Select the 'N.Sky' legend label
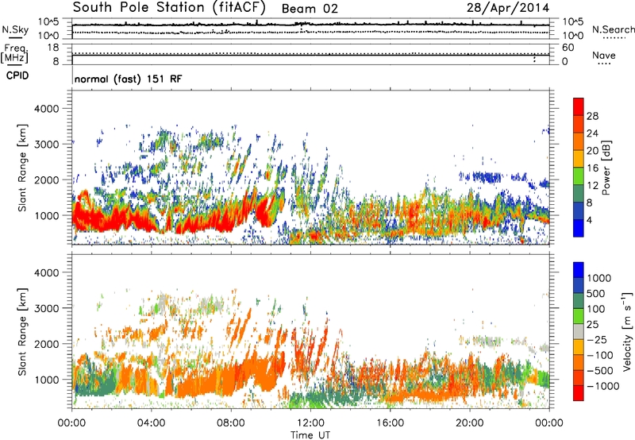This screenshot has height=440, width=635. point(15,29)
